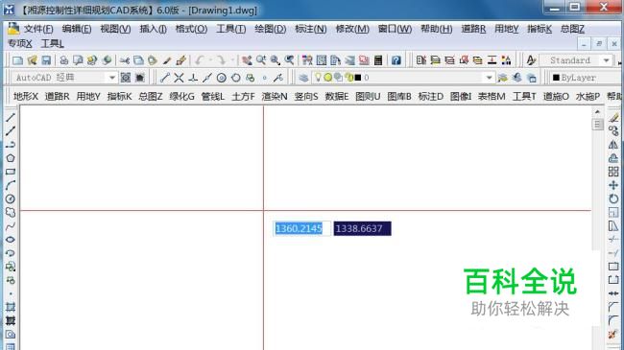624x350 pixels.
Task: Select the Arc draw tool
Action: (x=11, y=185)
